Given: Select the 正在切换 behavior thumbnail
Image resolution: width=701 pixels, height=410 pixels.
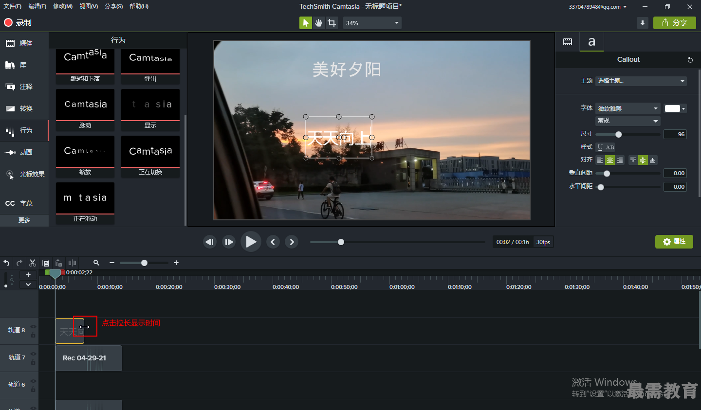Looking at the screenshot, I should (x=150, y=157).
